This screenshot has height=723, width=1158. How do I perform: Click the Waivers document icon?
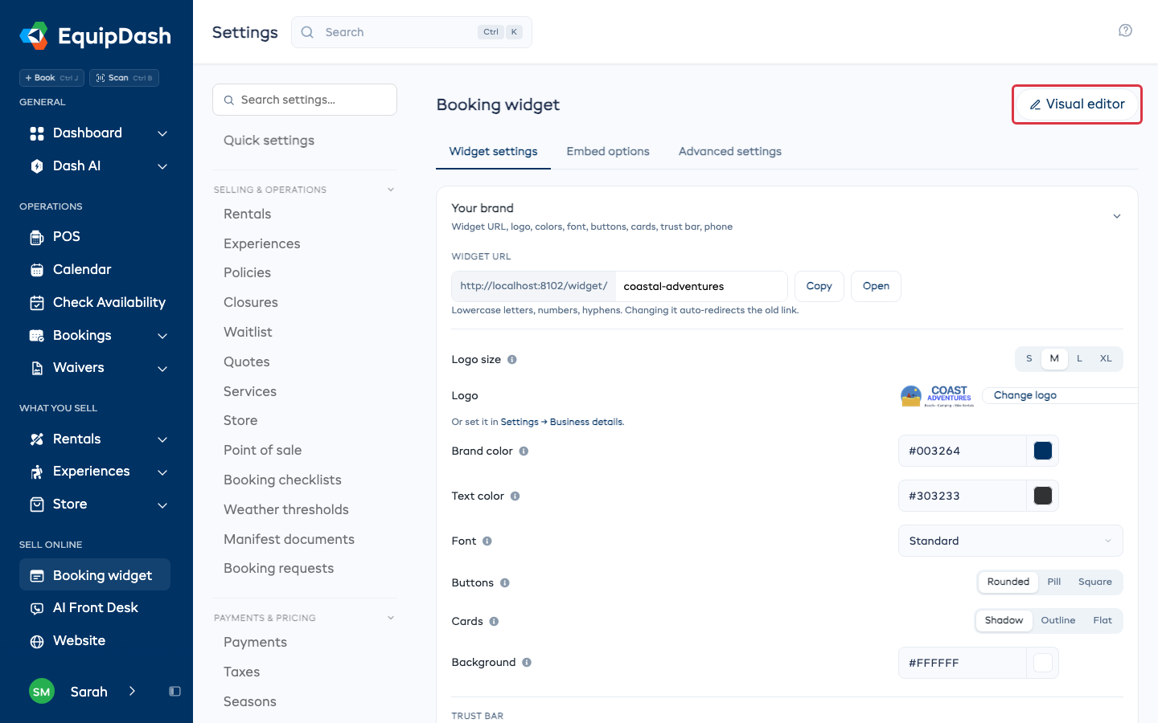[37, 368]
